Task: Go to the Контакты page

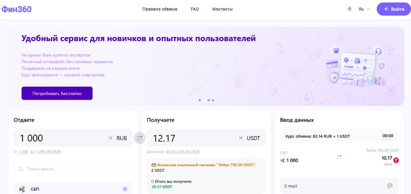Action: [x=222, y=9]
